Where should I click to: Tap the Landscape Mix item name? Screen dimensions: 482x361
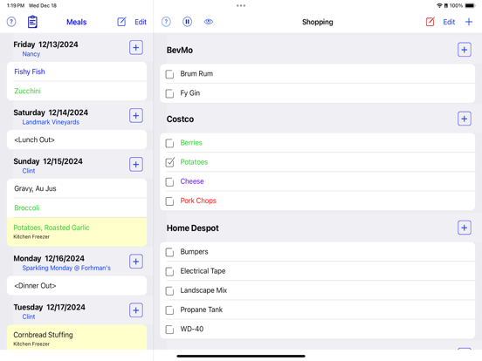click(203, 290)
